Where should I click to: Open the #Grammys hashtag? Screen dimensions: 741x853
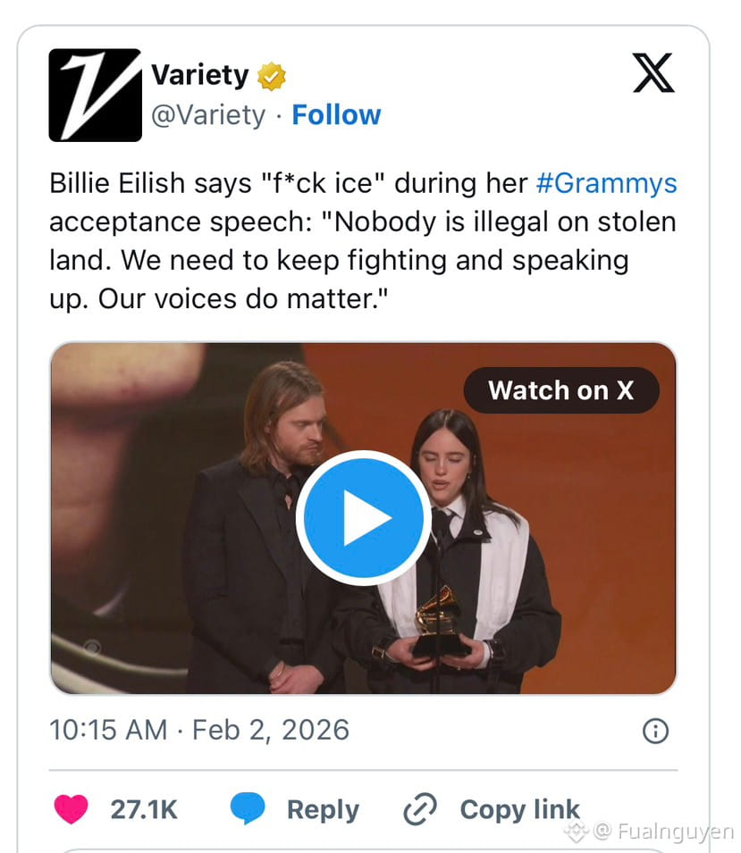[x=606, y=184]
